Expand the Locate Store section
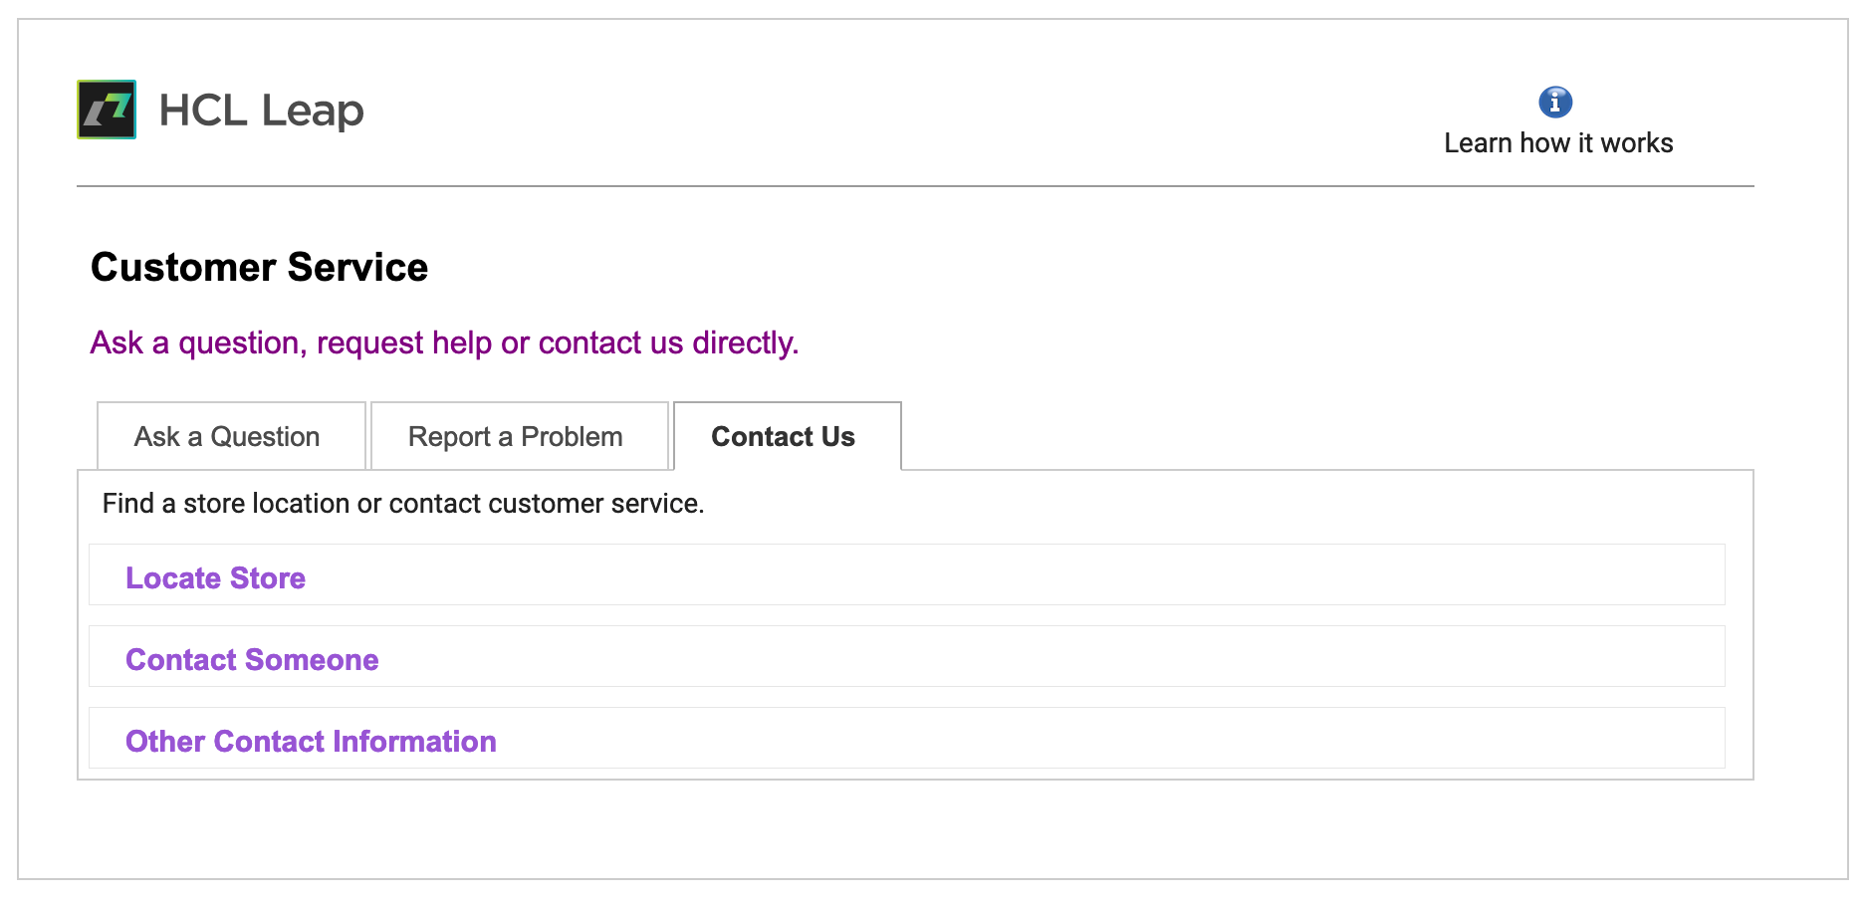 tap(906, 574)
